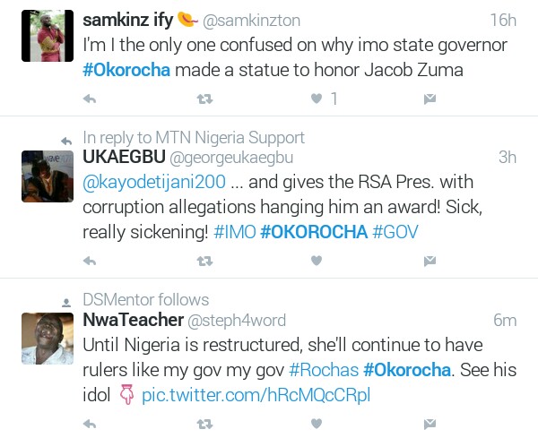The height and width of the screenshot is (438, 538).
Task: Send samkinz ify's tweet via direct message
Action: pyautogui.click(x=430, y=99)
